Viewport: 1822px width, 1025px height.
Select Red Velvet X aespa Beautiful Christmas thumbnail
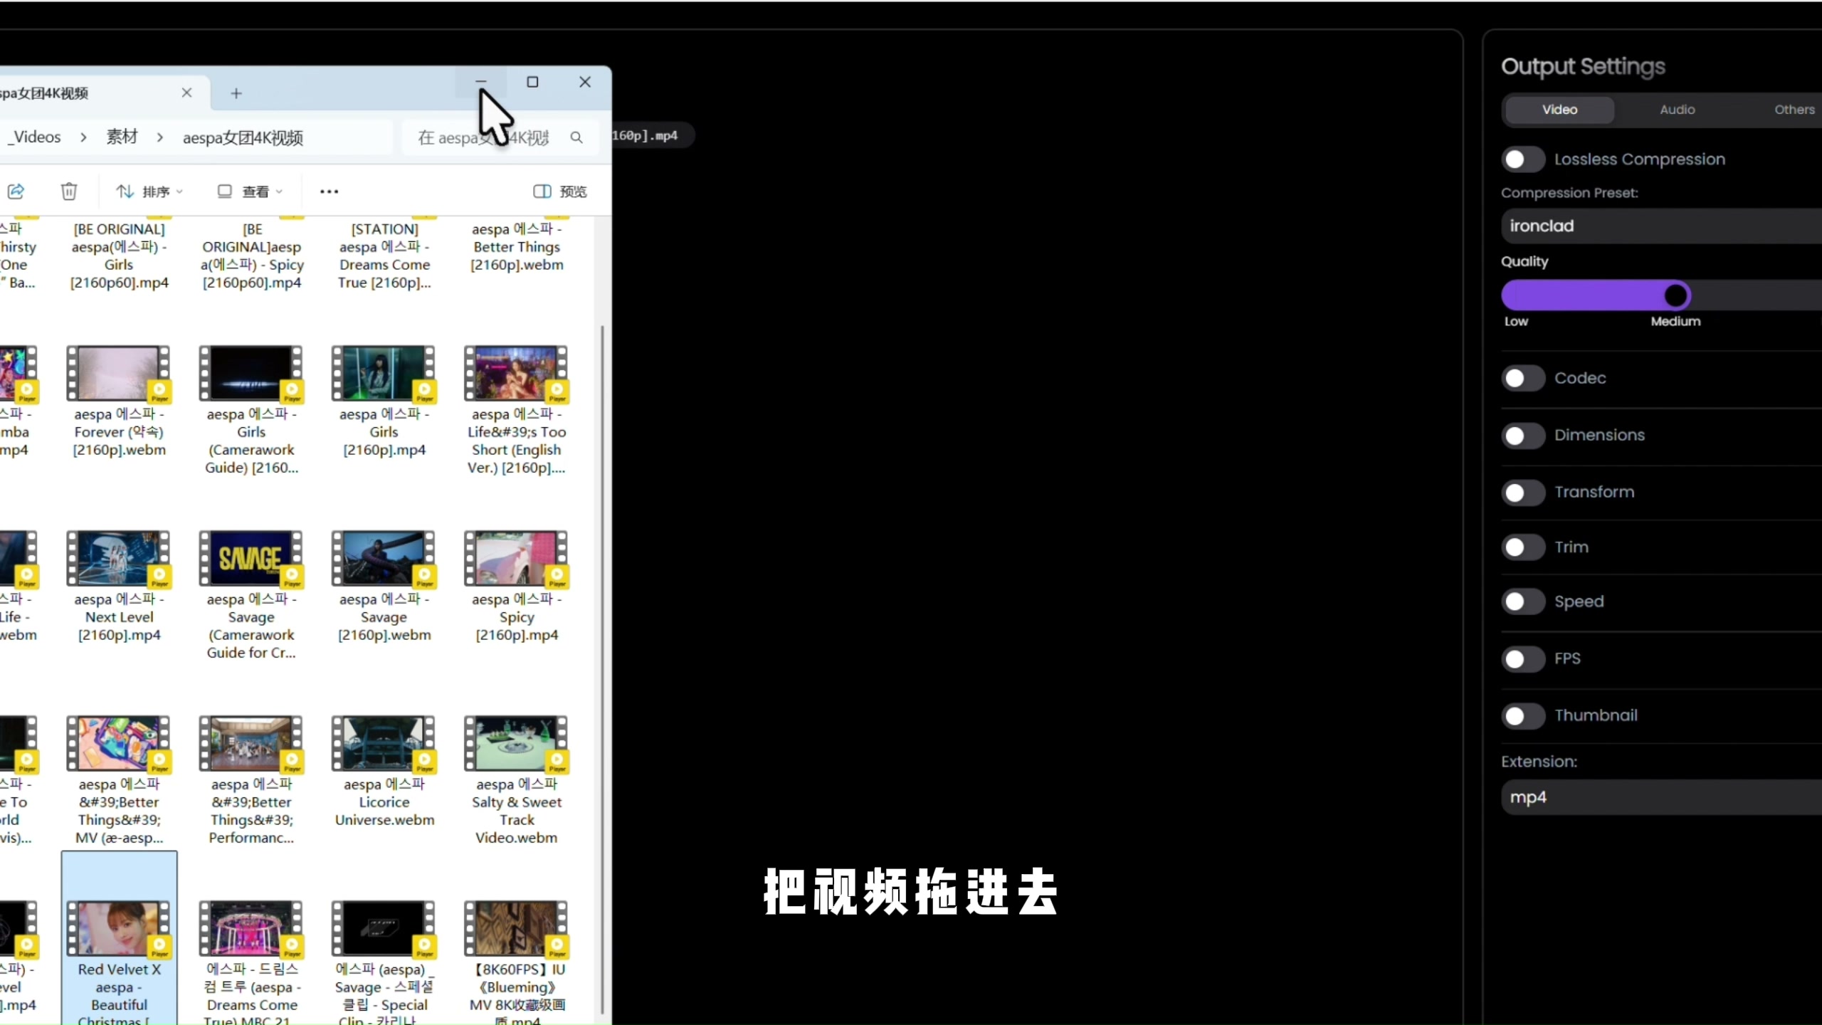click(x=118, y=928)
